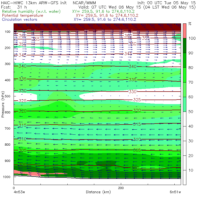
Task: Click the green 'XY= 259.5, 91.6 to 274.6,110.2' line
Action: [x=103, y=11]
